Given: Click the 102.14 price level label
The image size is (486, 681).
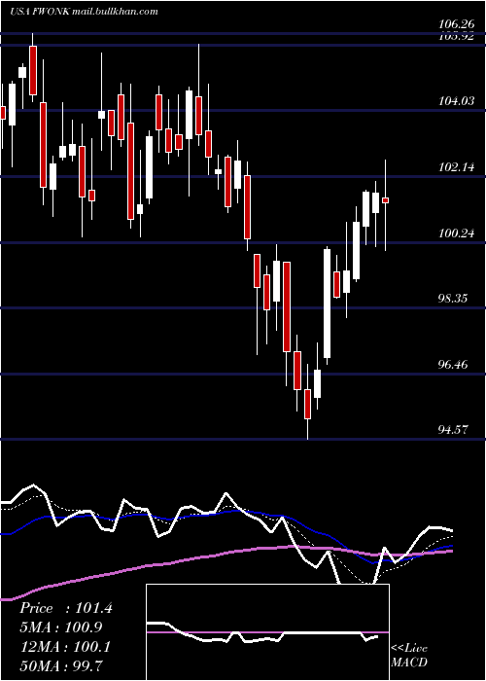Looking at the screenshot, I should point(456,166).
